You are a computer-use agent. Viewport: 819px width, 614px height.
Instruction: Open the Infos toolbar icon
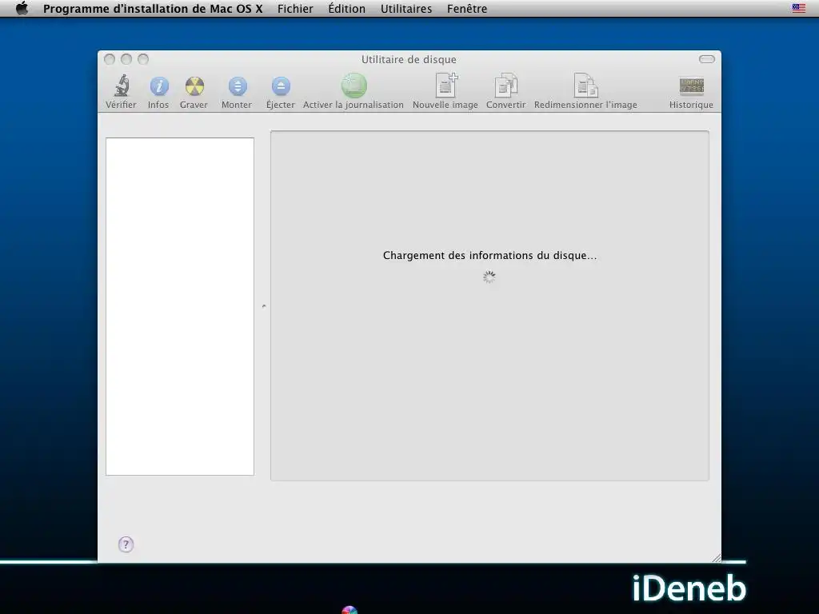(x=159, y=86)
